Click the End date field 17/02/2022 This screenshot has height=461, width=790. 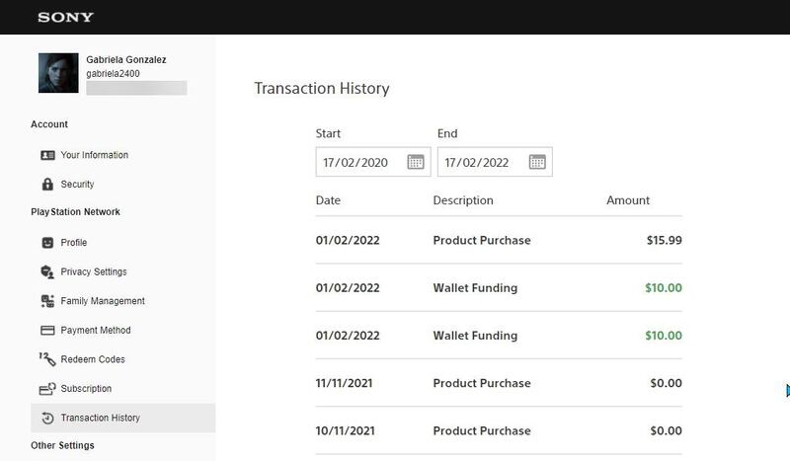(481, 162)
